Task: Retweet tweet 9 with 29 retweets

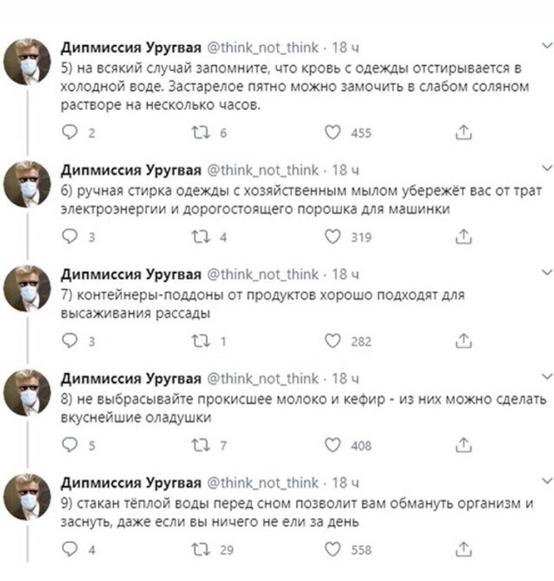Action: [201, 549]
